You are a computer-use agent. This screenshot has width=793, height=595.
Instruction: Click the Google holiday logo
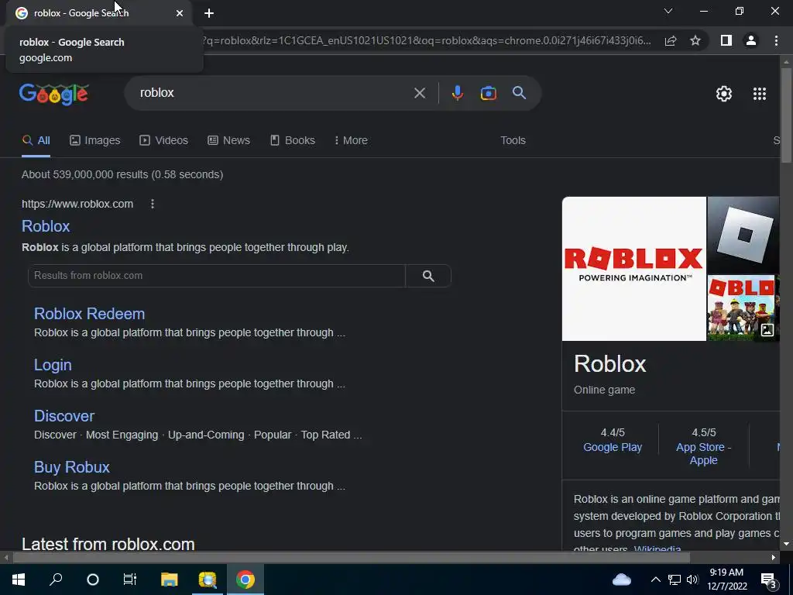click(x=54, y=94)
